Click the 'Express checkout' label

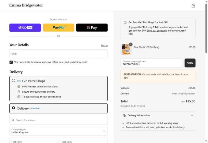coord(58,19)
